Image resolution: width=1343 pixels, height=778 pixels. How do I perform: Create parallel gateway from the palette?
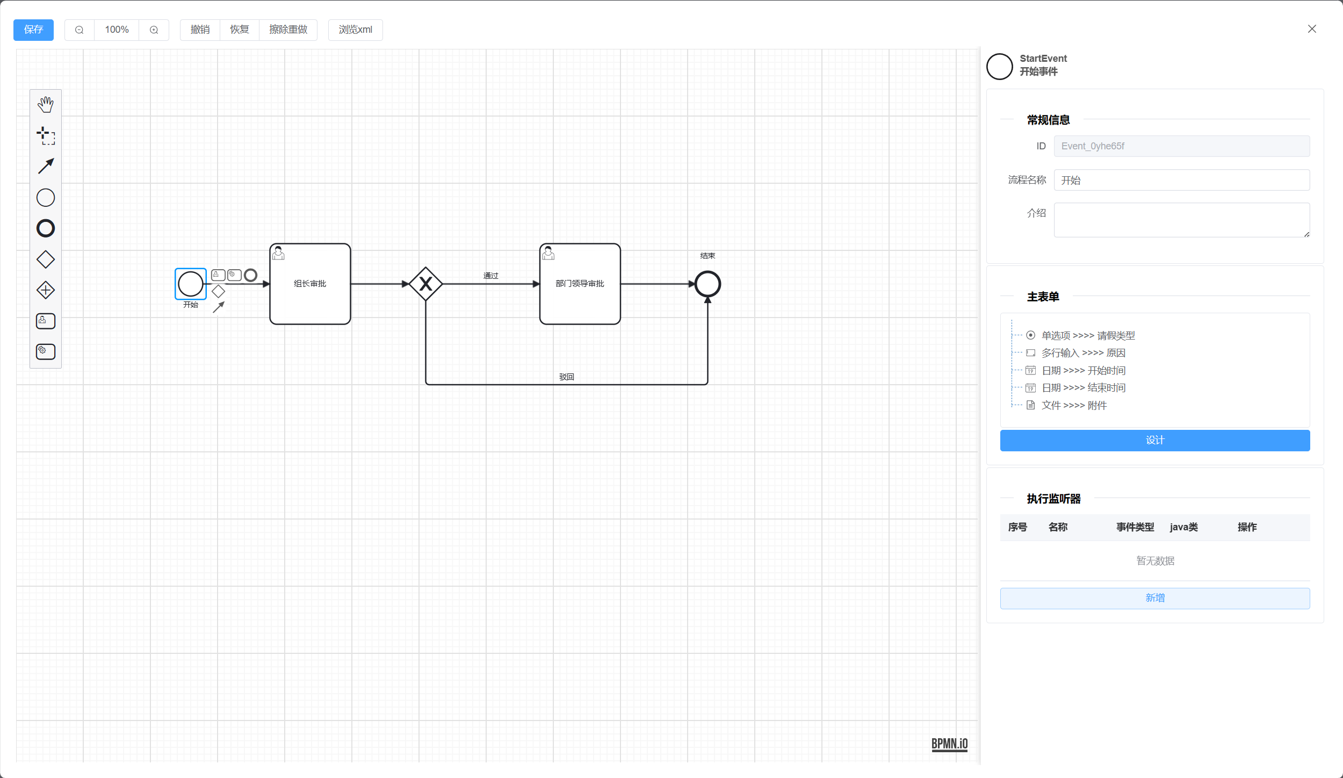click(46, 290)
